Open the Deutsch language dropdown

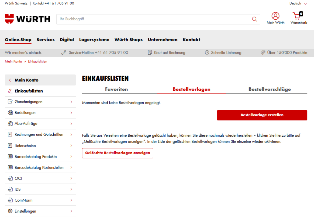pyautogui.click(x=298, y=3)
